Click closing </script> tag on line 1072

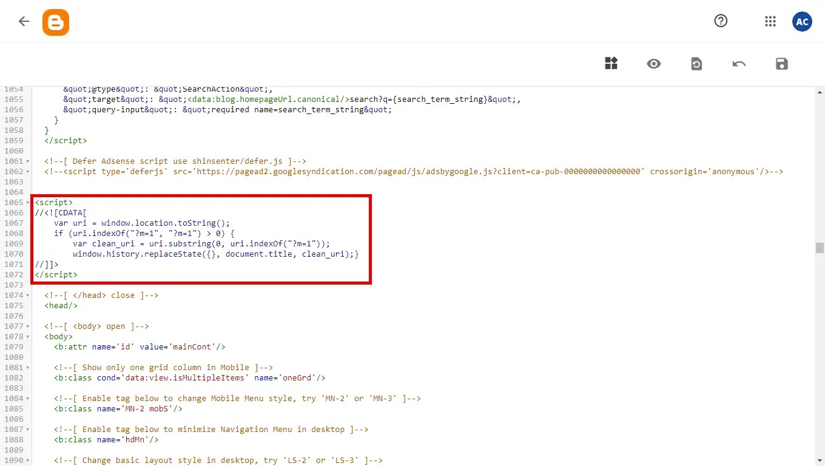[56, 274]
